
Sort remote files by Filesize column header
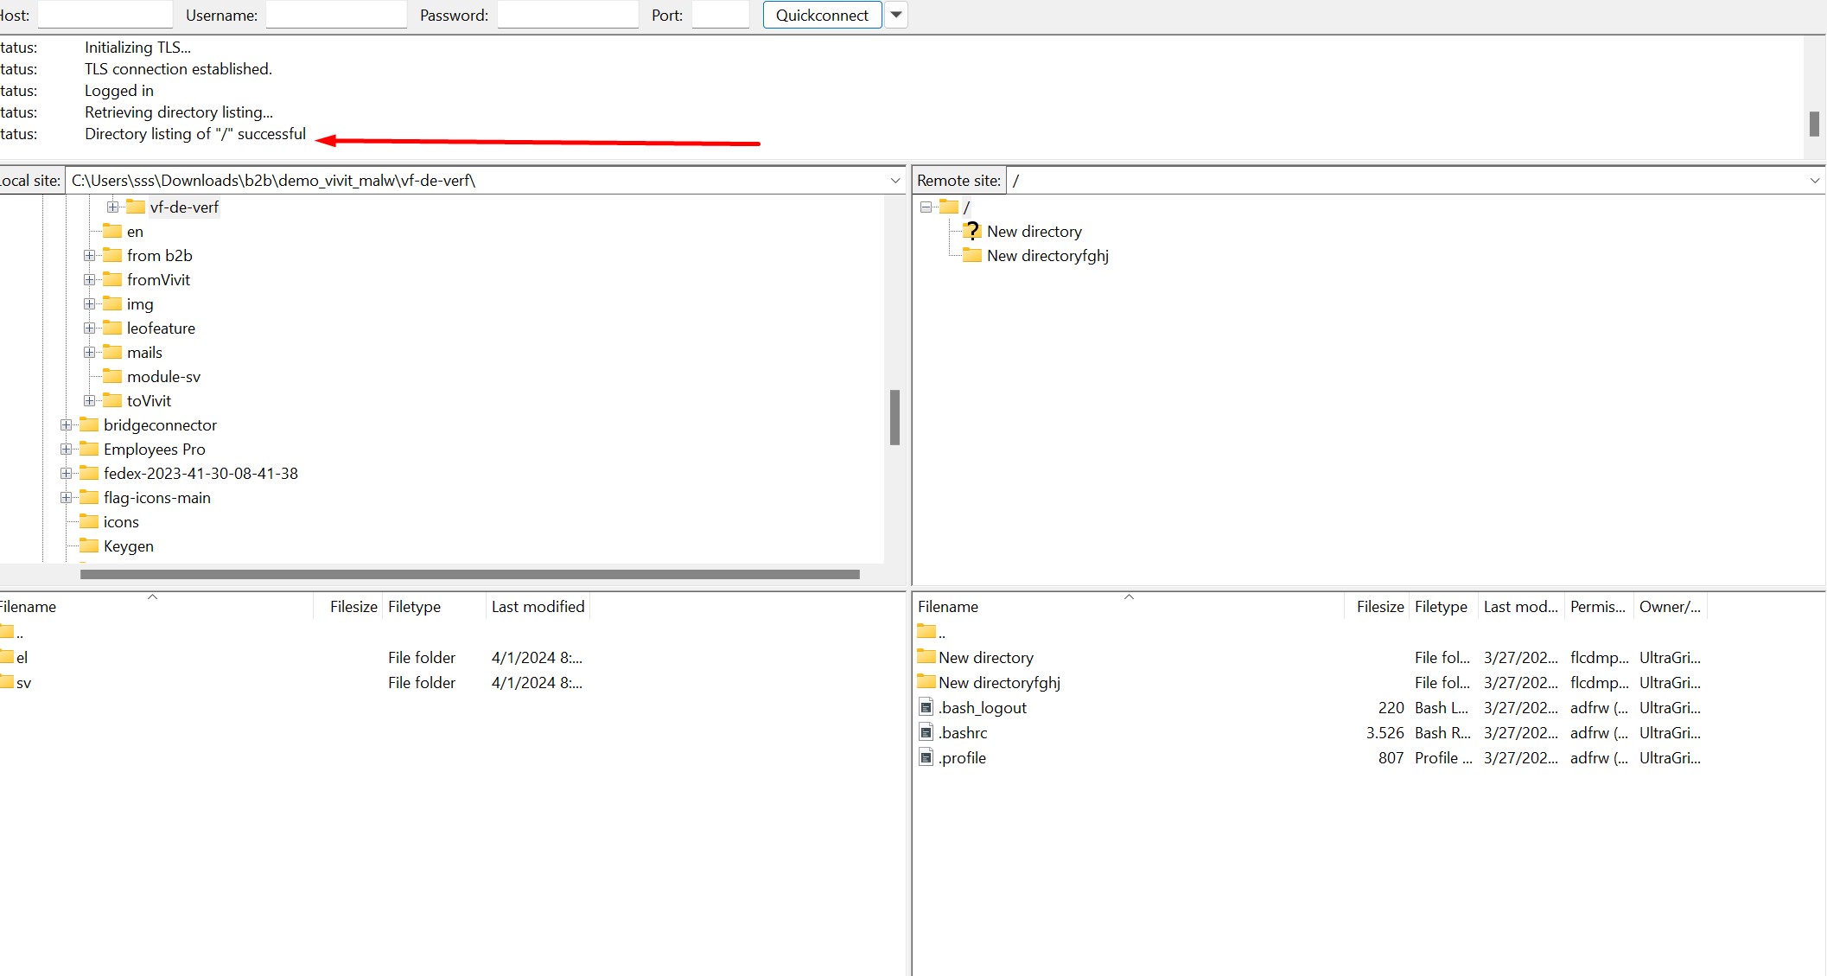[x=1379, y=607]
